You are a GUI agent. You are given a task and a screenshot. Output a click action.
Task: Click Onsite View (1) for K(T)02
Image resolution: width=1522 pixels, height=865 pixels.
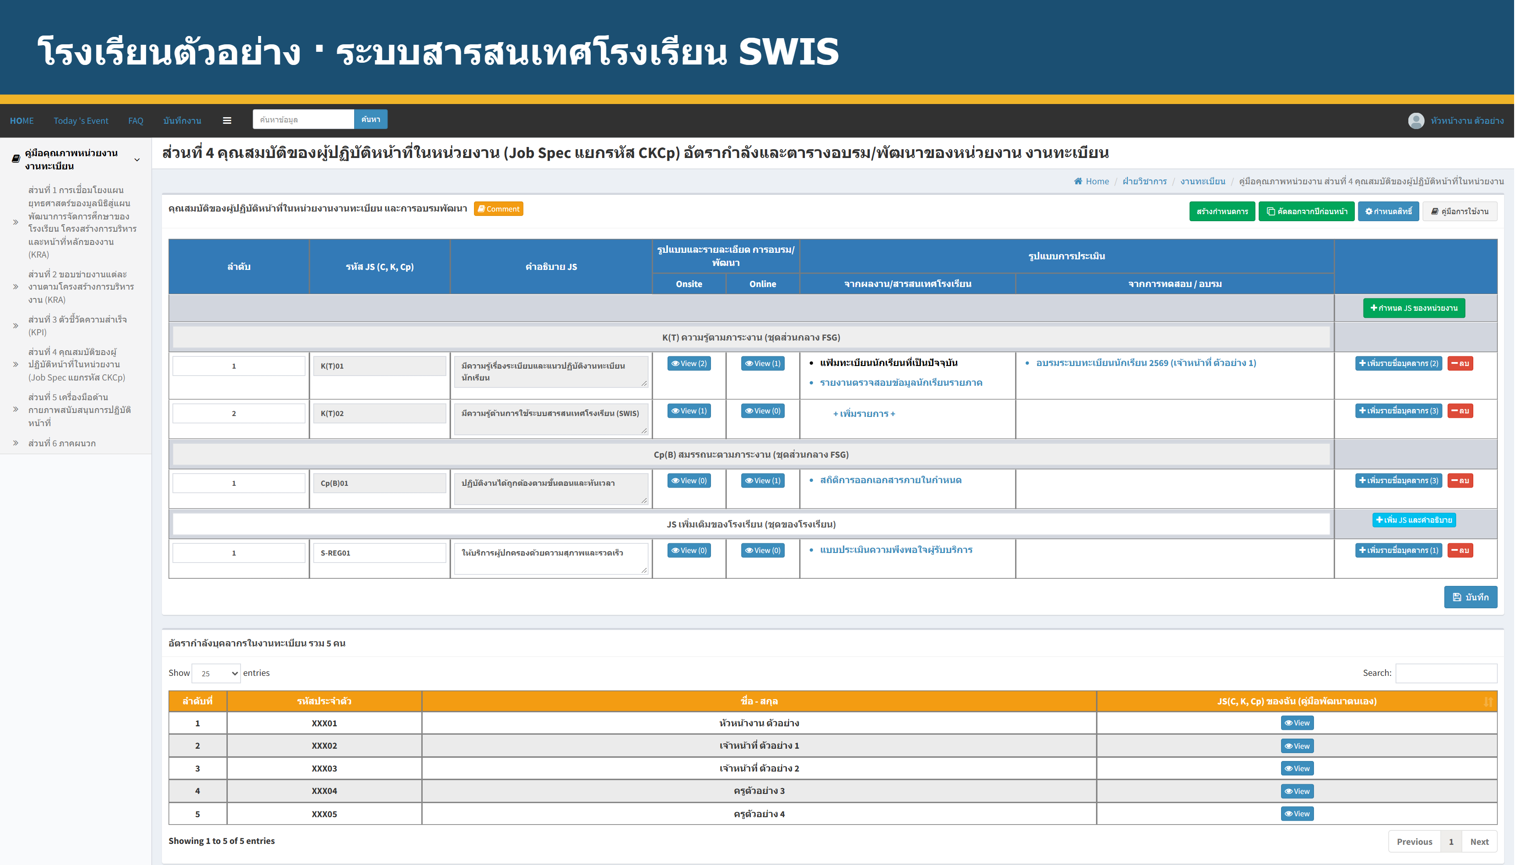point(689,411)
